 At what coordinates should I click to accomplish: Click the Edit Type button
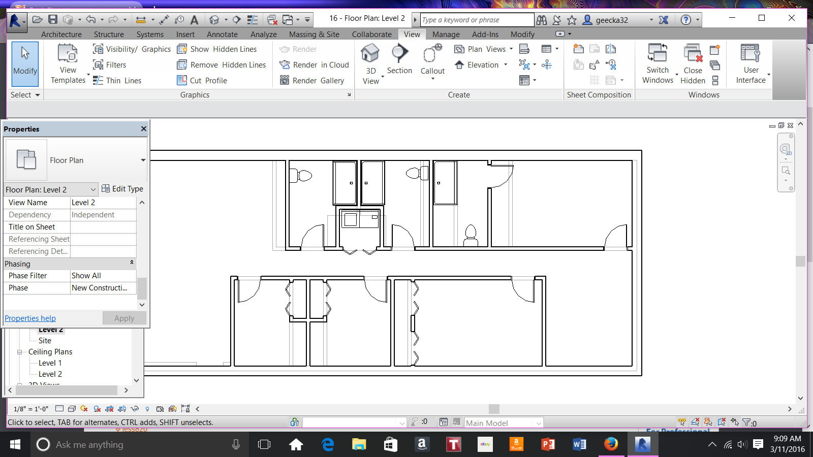[122, 189]
